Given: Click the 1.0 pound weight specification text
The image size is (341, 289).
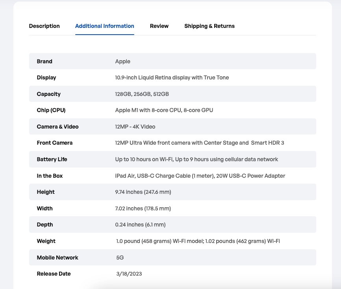Looking at the screenshot, I should [198, 241].
